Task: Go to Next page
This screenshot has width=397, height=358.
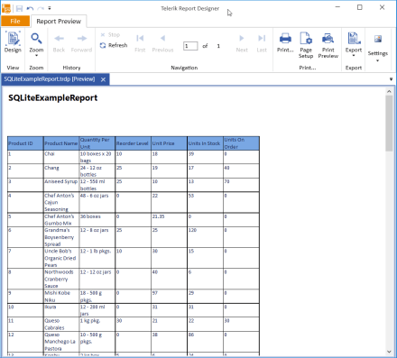Action: tap(242, 43)
